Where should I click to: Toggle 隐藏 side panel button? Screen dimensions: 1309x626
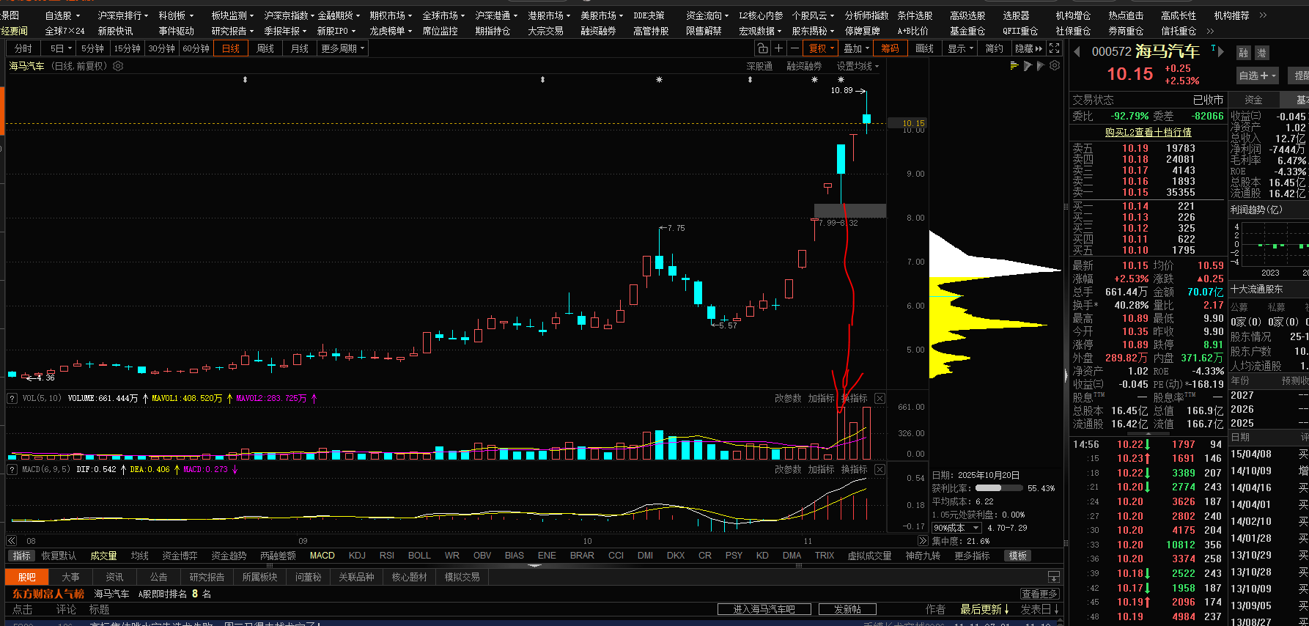point(1028,48)
